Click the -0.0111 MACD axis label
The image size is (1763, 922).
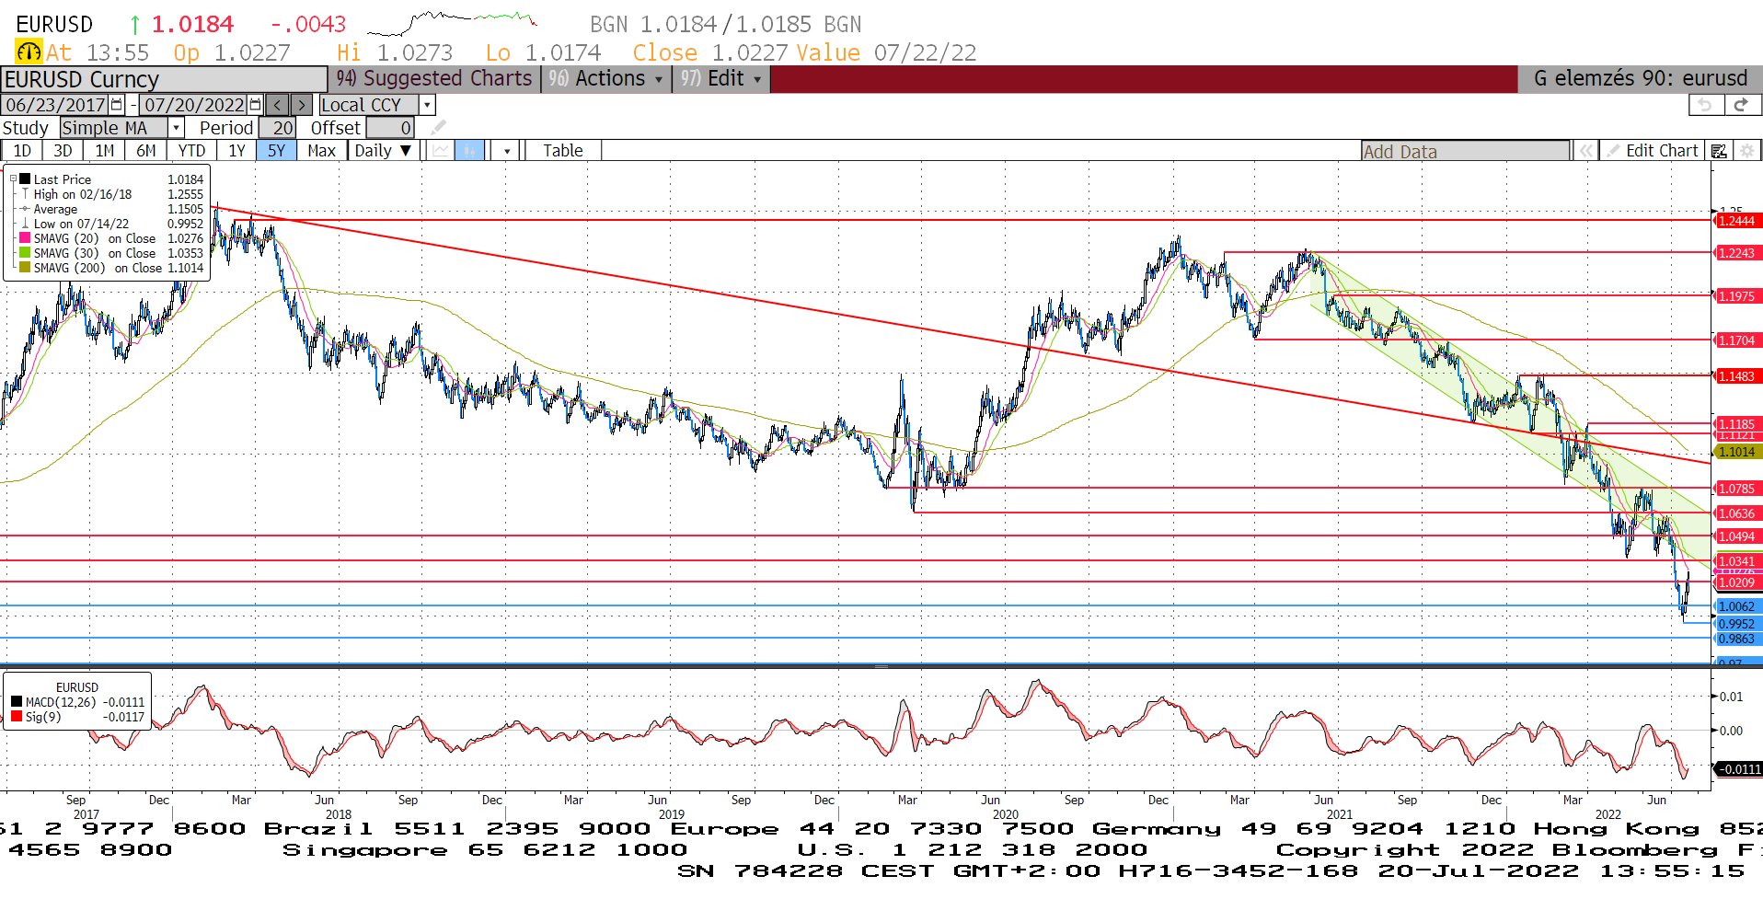point(1739,769)
